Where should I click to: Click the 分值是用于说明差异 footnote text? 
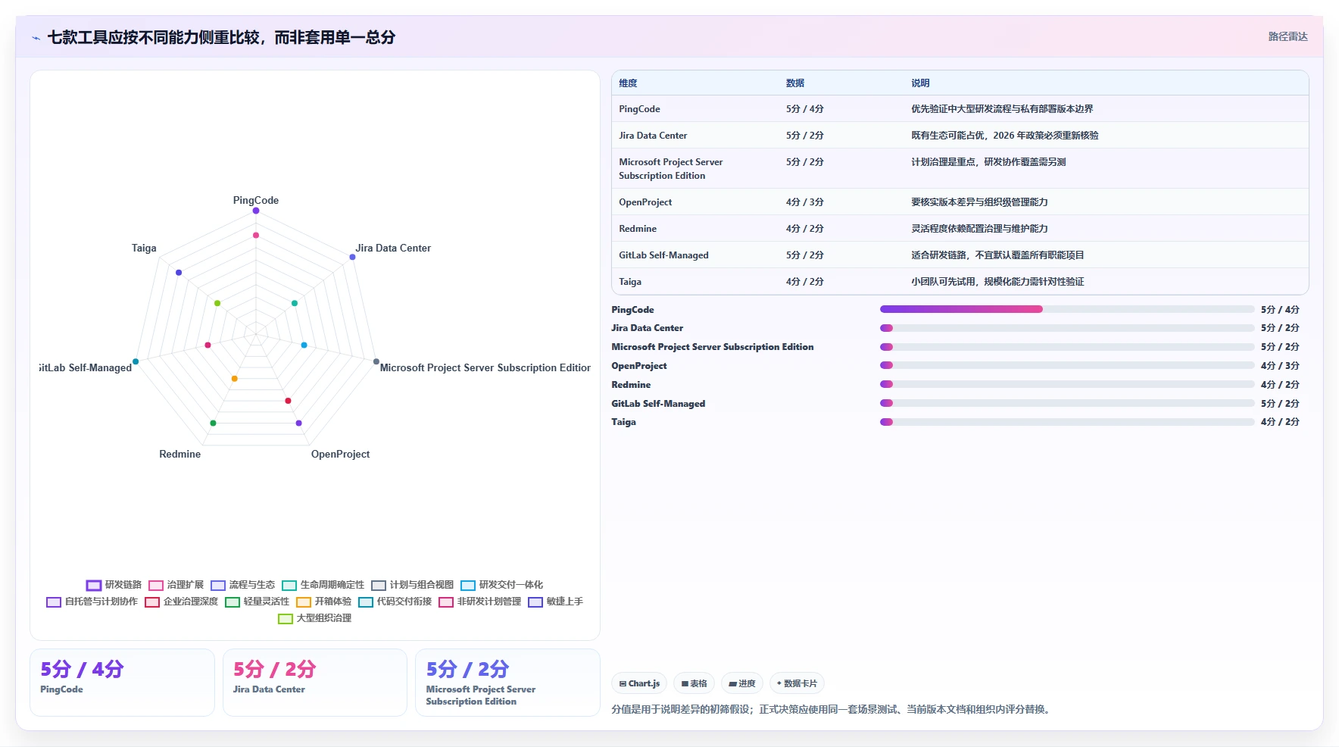coord(832,710)
